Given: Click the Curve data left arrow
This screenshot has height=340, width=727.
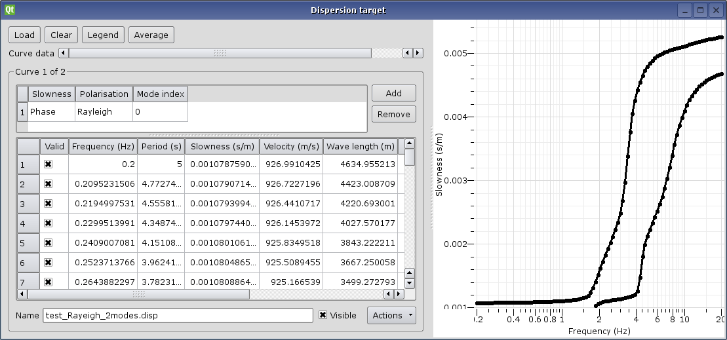Looking at the screenshot, I should 63,53.
